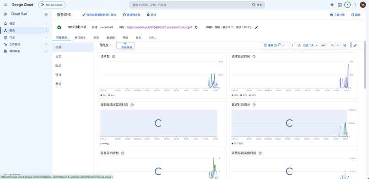Screen dimensions: 369x179
Task: Open the user account avatar W
Action: pos(363,5)
